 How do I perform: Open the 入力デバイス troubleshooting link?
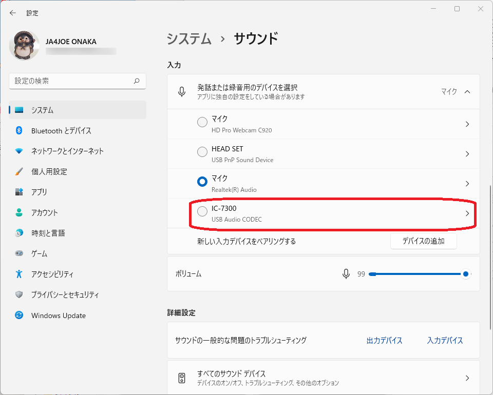pos(445,340)
